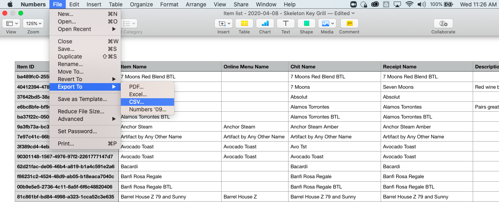
Task: Click the Chit Name column header
Action: pos(303,67)
